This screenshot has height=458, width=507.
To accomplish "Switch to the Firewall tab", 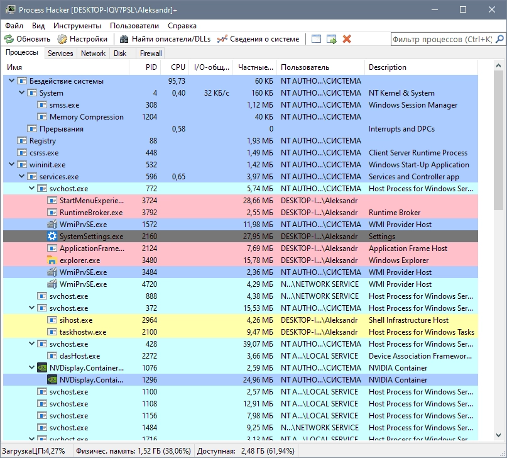I will [x=151, y=53].
